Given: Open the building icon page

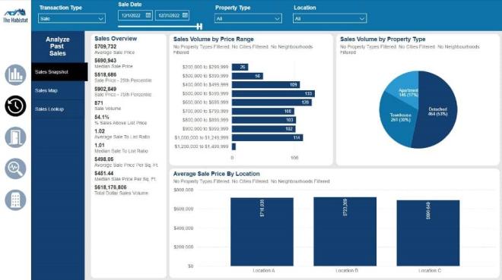Looking at the screenshot, I should 15,200.
